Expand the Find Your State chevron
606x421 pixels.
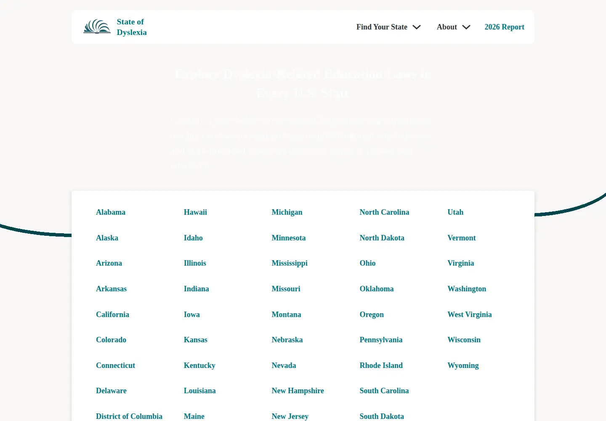(x=417, y=27)
